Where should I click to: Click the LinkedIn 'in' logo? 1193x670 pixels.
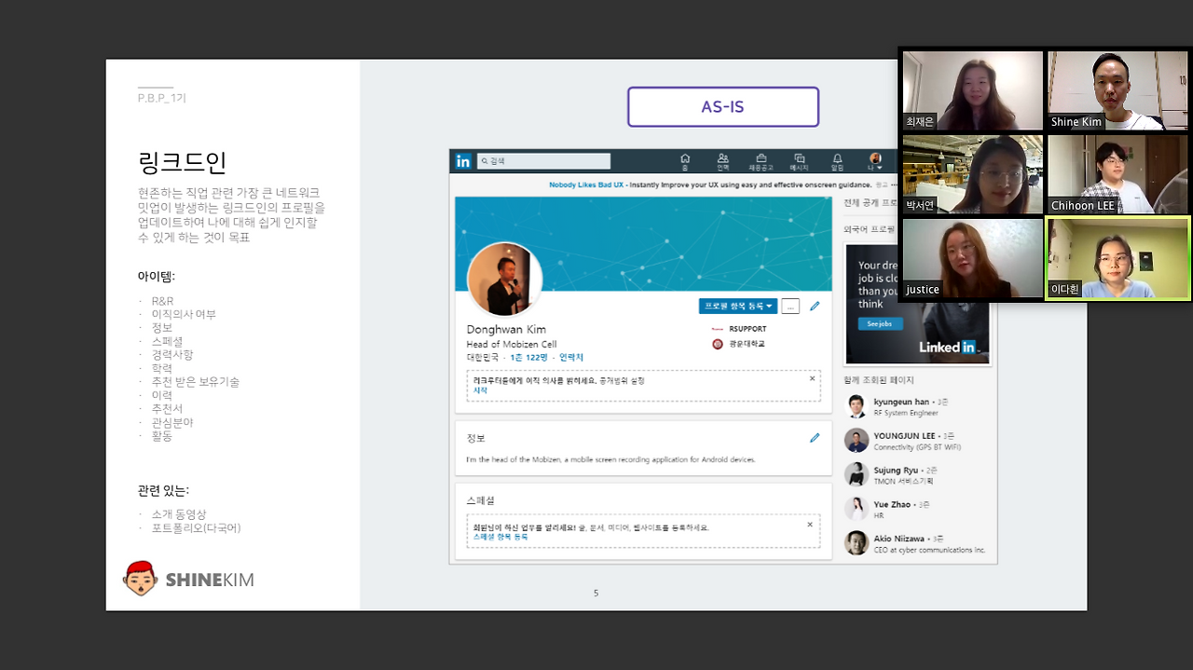point(463,160)
